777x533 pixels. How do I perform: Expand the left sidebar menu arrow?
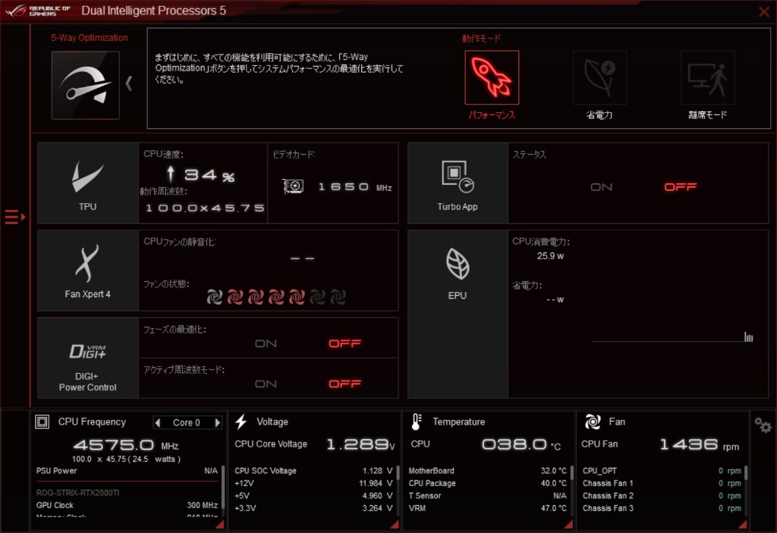click(15, 218)
